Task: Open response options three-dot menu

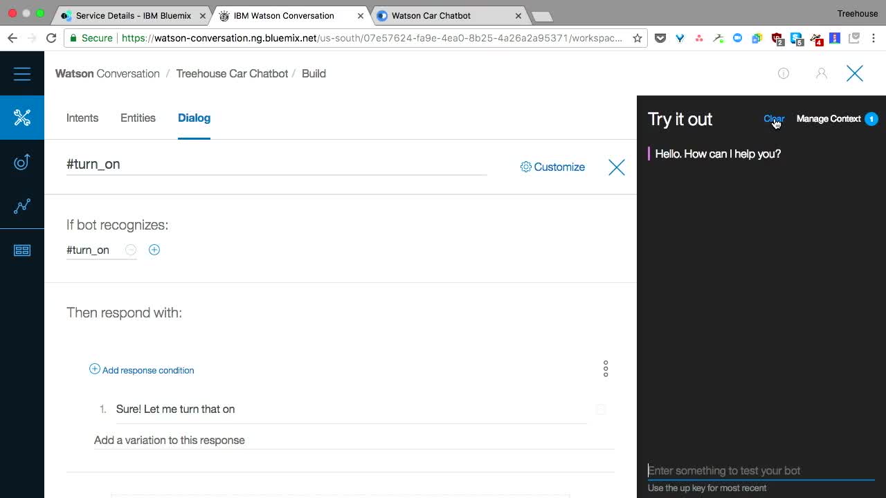Action: coord(606,369)
